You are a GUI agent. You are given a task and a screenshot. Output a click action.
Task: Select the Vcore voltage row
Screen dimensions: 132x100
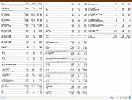coord(66,16)
